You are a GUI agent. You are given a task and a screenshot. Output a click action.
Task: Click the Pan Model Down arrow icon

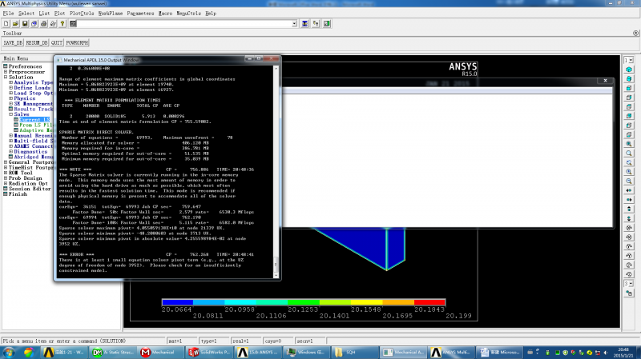pyautogui.click(x=629, y=218)
